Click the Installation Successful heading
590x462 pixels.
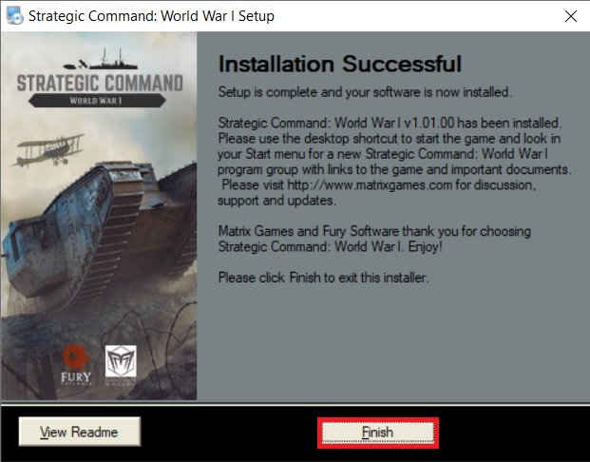click(340, 64)
